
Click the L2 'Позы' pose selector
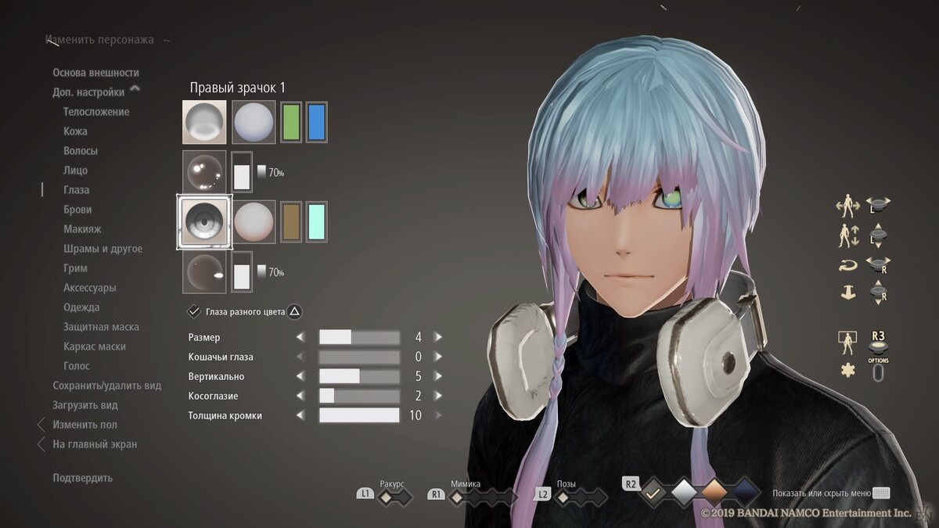tap(581, 497)
